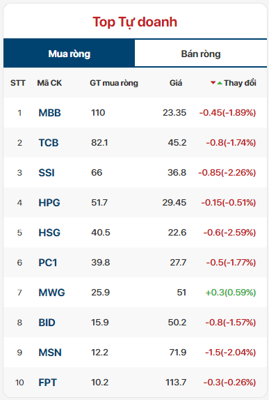Select the Mua ròng tab
The height and width of the screenshot is (400, 269).
(69, 54)
